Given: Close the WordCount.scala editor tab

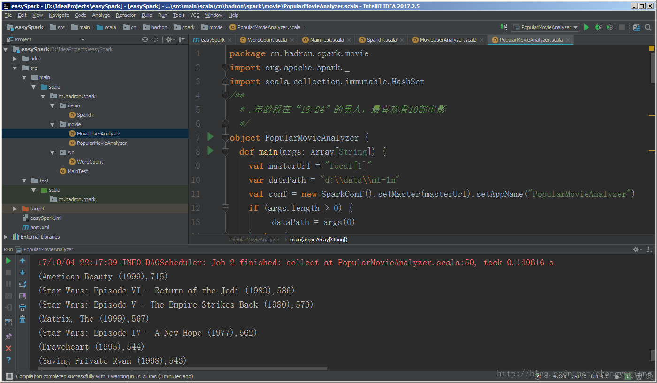Looking at the screenshot, I should 292,40.
